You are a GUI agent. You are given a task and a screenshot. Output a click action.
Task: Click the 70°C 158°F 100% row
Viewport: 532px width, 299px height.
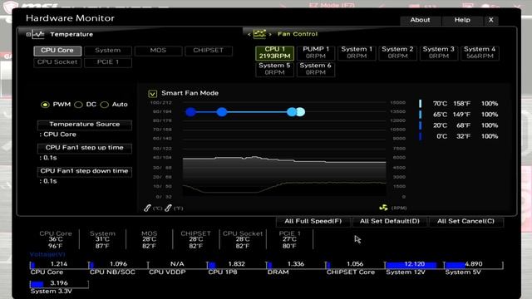459,104
